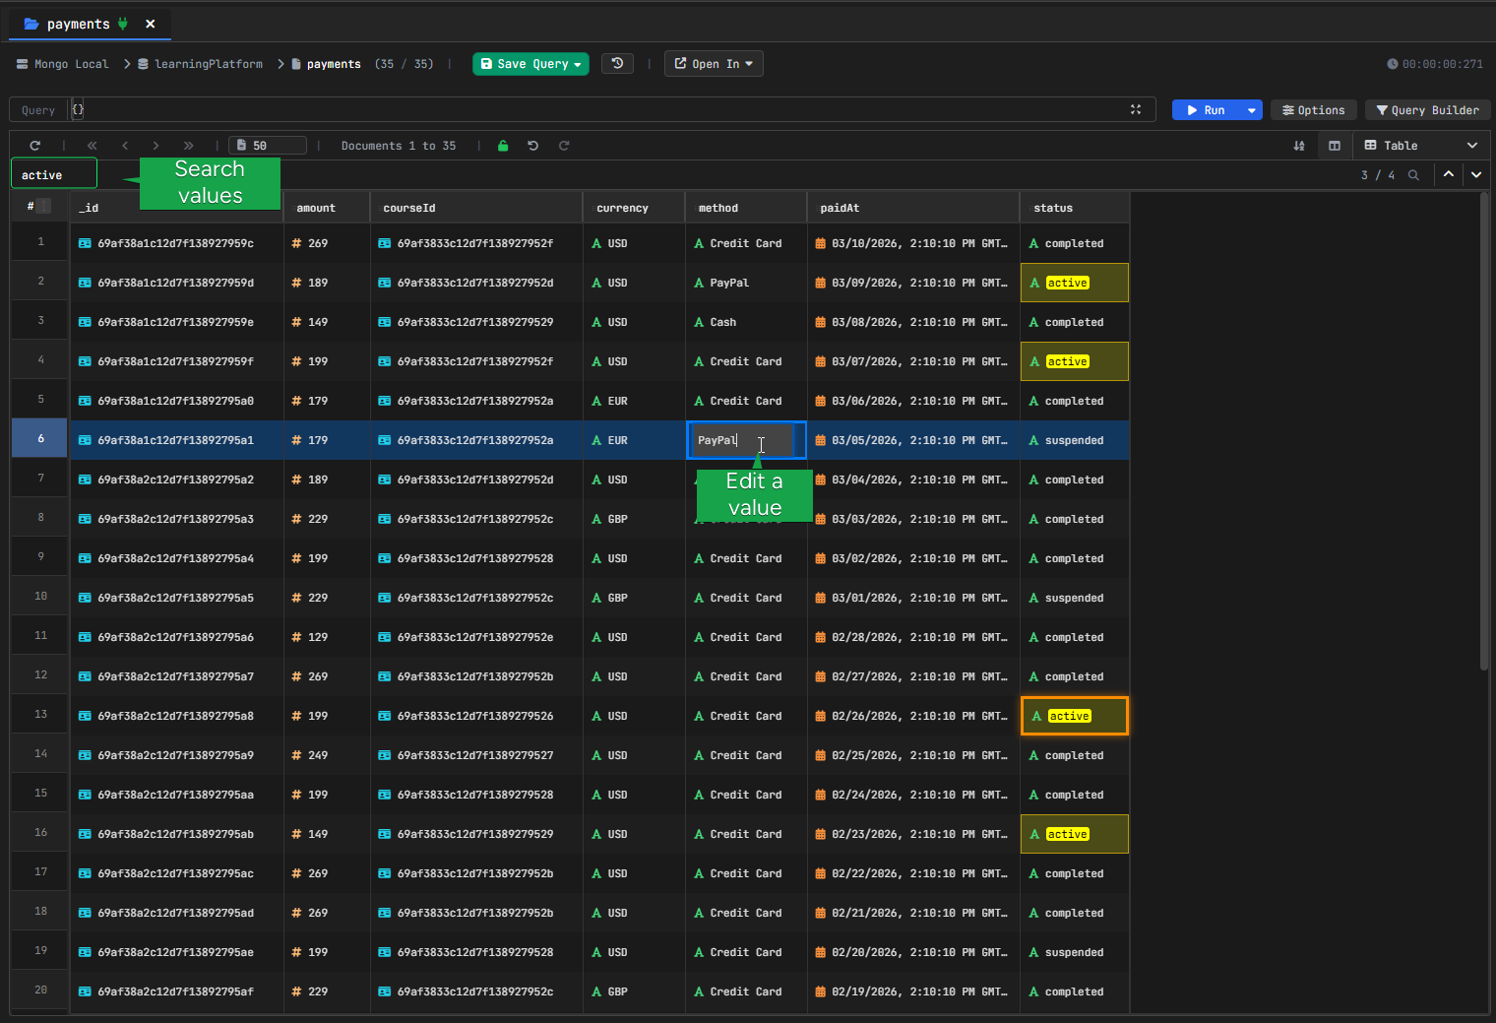Go to the next page of documents
Image resolution: width=1496 pixels, height=1023 pixels.
pyautogui.click(x=156, y=146)
